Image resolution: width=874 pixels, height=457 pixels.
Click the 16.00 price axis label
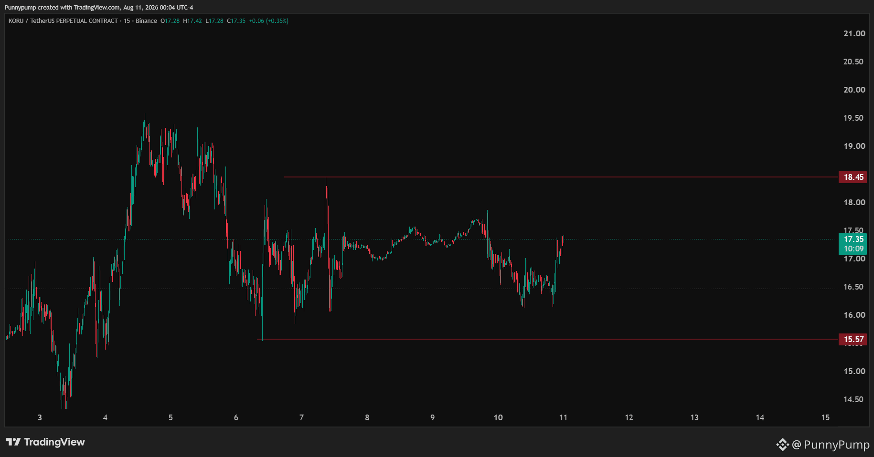pos(854,315)
